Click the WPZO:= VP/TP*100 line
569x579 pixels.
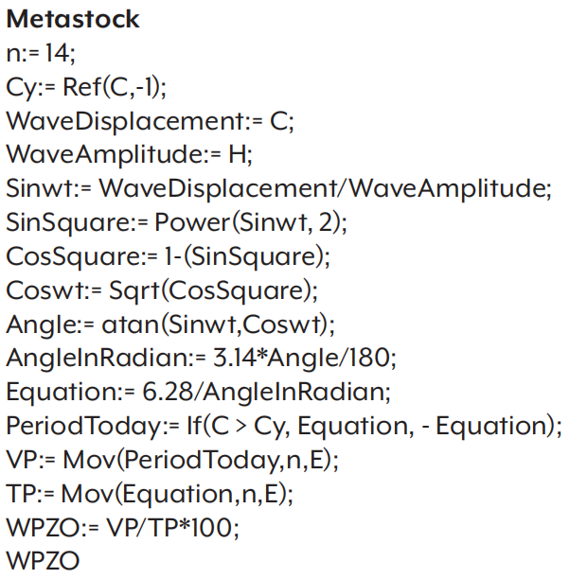point(123,528)
